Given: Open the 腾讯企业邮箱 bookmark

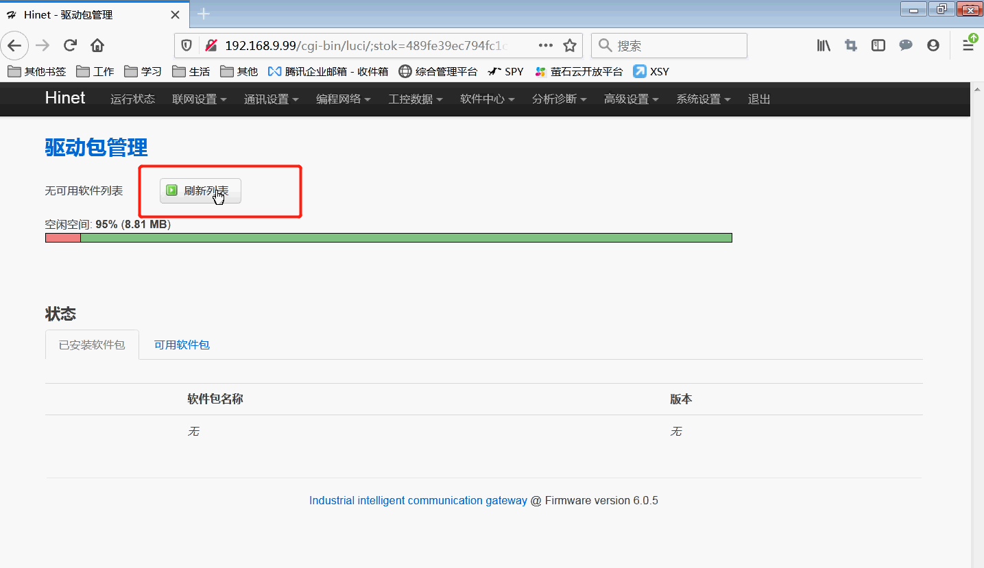Looking at the screenshot, I should [328, 71].
